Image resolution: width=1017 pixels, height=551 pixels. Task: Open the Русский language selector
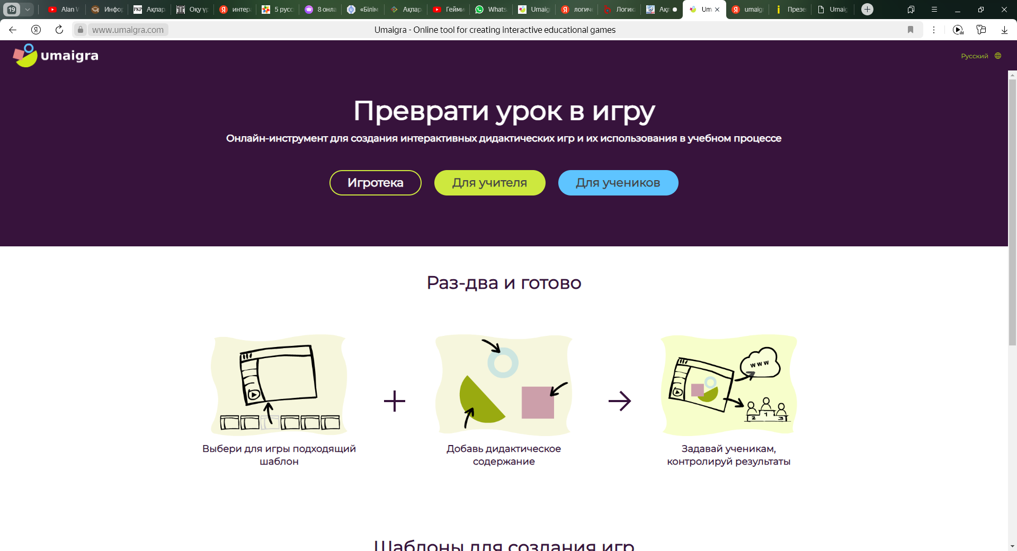pyautogui.click(x=975, y=56)
